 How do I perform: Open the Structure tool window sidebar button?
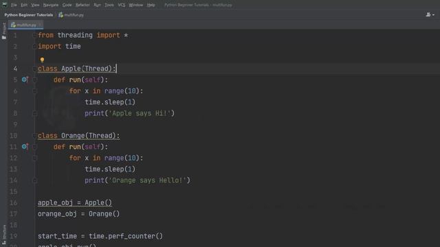click(4, 235)
